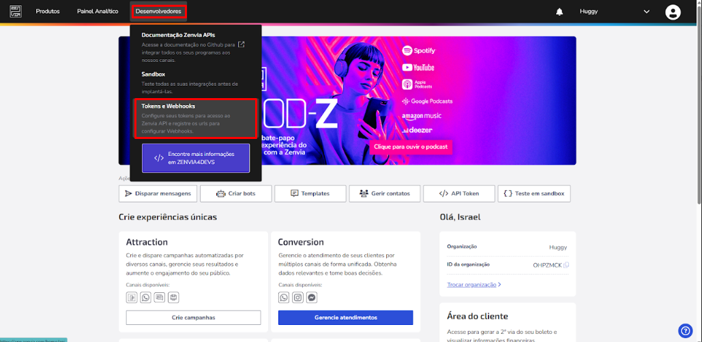Click the WhatsApp channel icon under Conversion
This screenshot has height=342, width=702.
coord(284,297)
